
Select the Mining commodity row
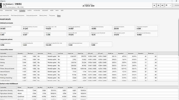pyautogui.click(x=89, y=63)
